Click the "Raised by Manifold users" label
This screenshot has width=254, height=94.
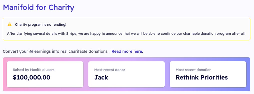(34, 70)
